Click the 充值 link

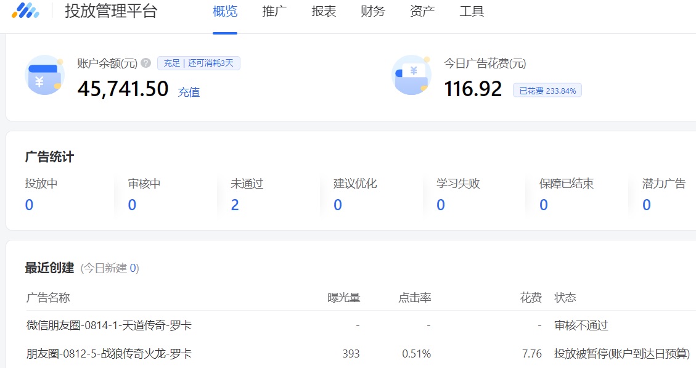tap(189, 91)
